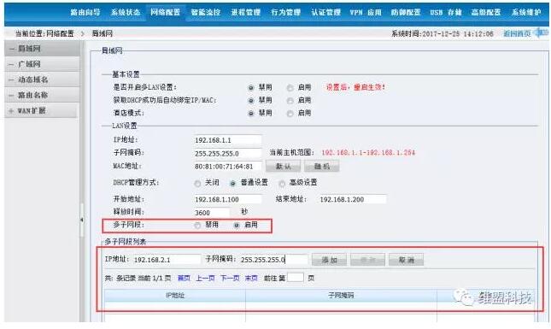Open the 动态域名 sidebar section
The width and height of the screenshot is (551, 329).
42,79
